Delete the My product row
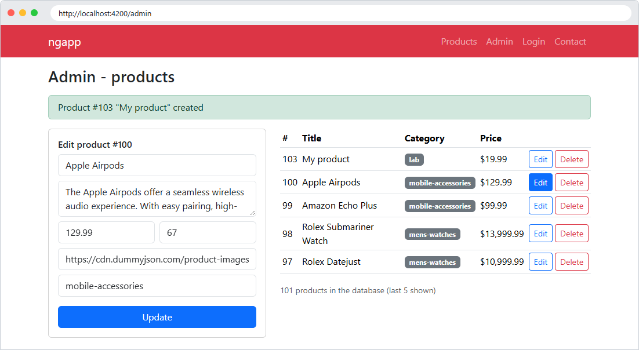The image size is (639, 350). coord(571,159)
